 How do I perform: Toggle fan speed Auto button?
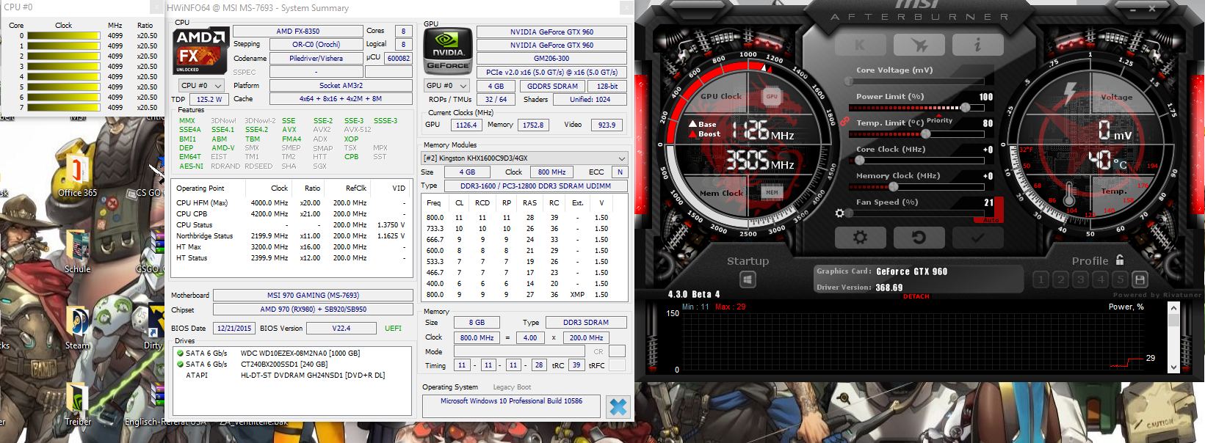991,219
